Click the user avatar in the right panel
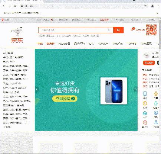The image size is (161, 154). (147, 55)
